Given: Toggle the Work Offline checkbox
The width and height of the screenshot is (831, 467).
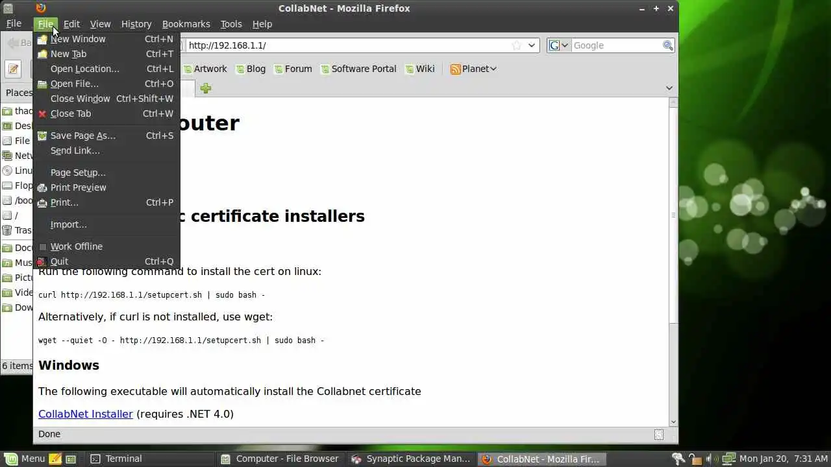Looking at the screenshot, I should pos(43,246).
